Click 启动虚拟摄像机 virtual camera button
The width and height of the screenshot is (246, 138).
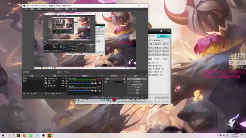(137, 85)
